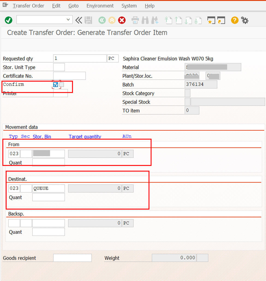Screen dimensions: 266x281
Task: Click the Weight field showing 0.000
Action: coord(174,258)
